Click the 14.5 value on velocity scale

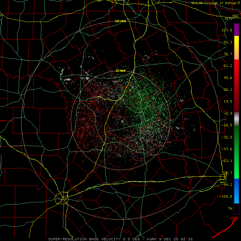pos(228,101)
